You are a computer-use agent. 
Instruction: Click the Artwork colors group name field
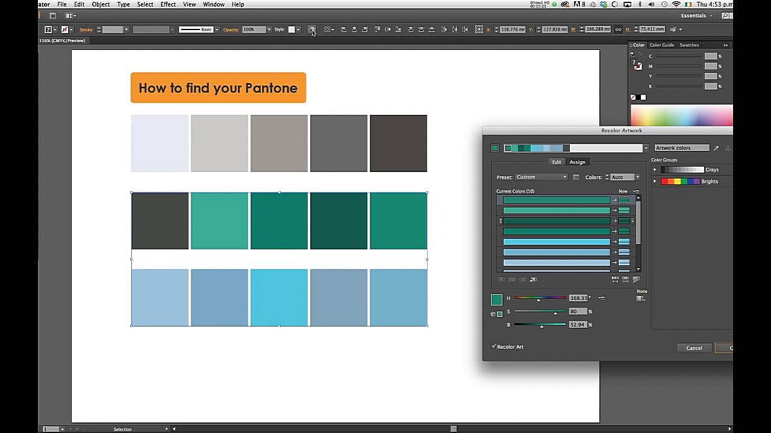(x=682, y=148)
